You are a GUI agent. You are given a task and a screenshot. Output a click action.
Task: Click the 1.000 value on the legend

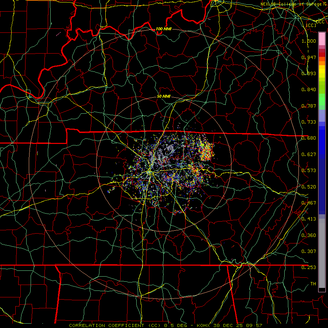tap(309, 41)
